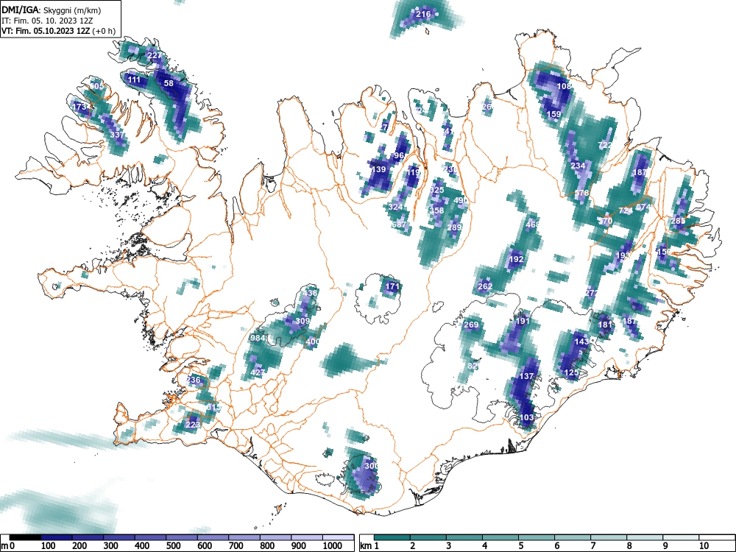The image size is (736, 552).
Task: Click the visibility value 193
Action: click(623, 256)
